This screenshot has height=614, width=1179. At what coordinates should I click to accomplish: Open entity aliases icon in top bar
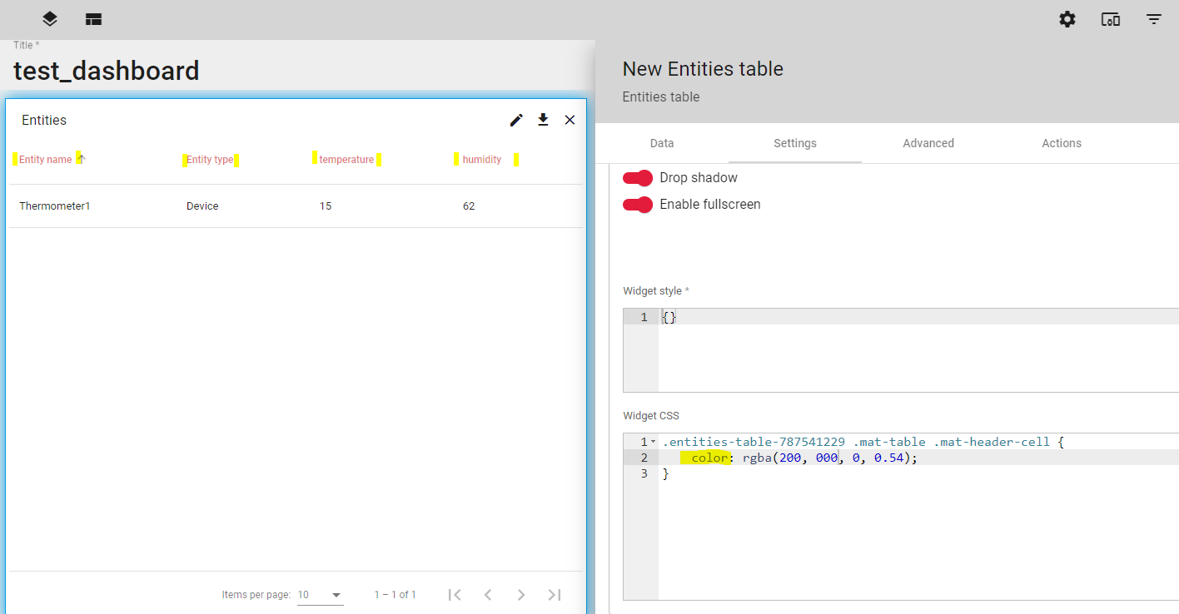pyautogui.click(x=1111, y=19)
